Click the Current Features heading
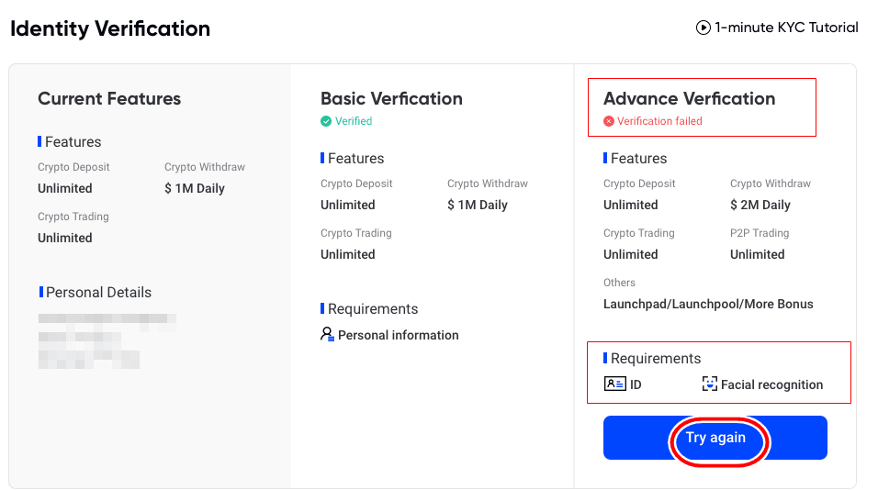This screenshot has width=878, height=490. (109, 98)
